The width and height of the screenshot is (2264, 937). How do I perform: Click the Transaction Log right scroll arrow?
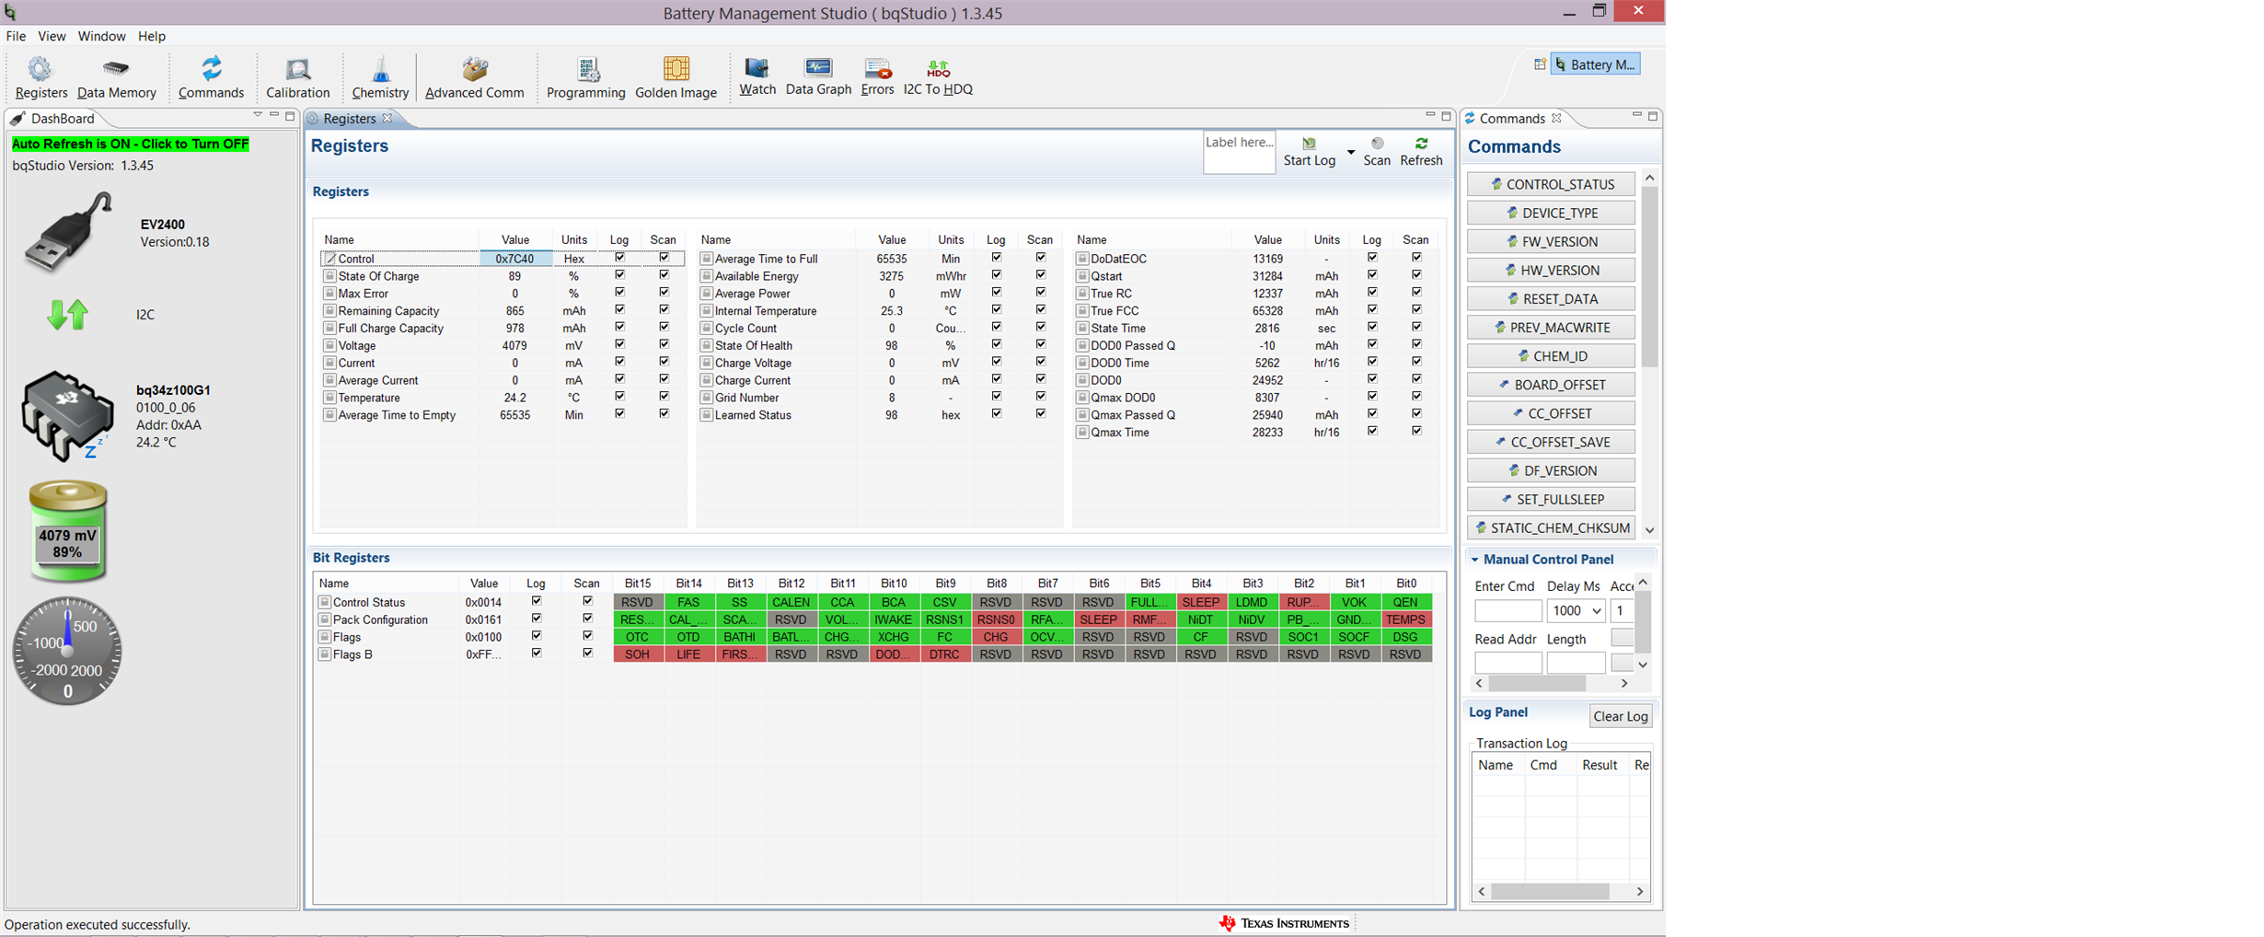1639,891
